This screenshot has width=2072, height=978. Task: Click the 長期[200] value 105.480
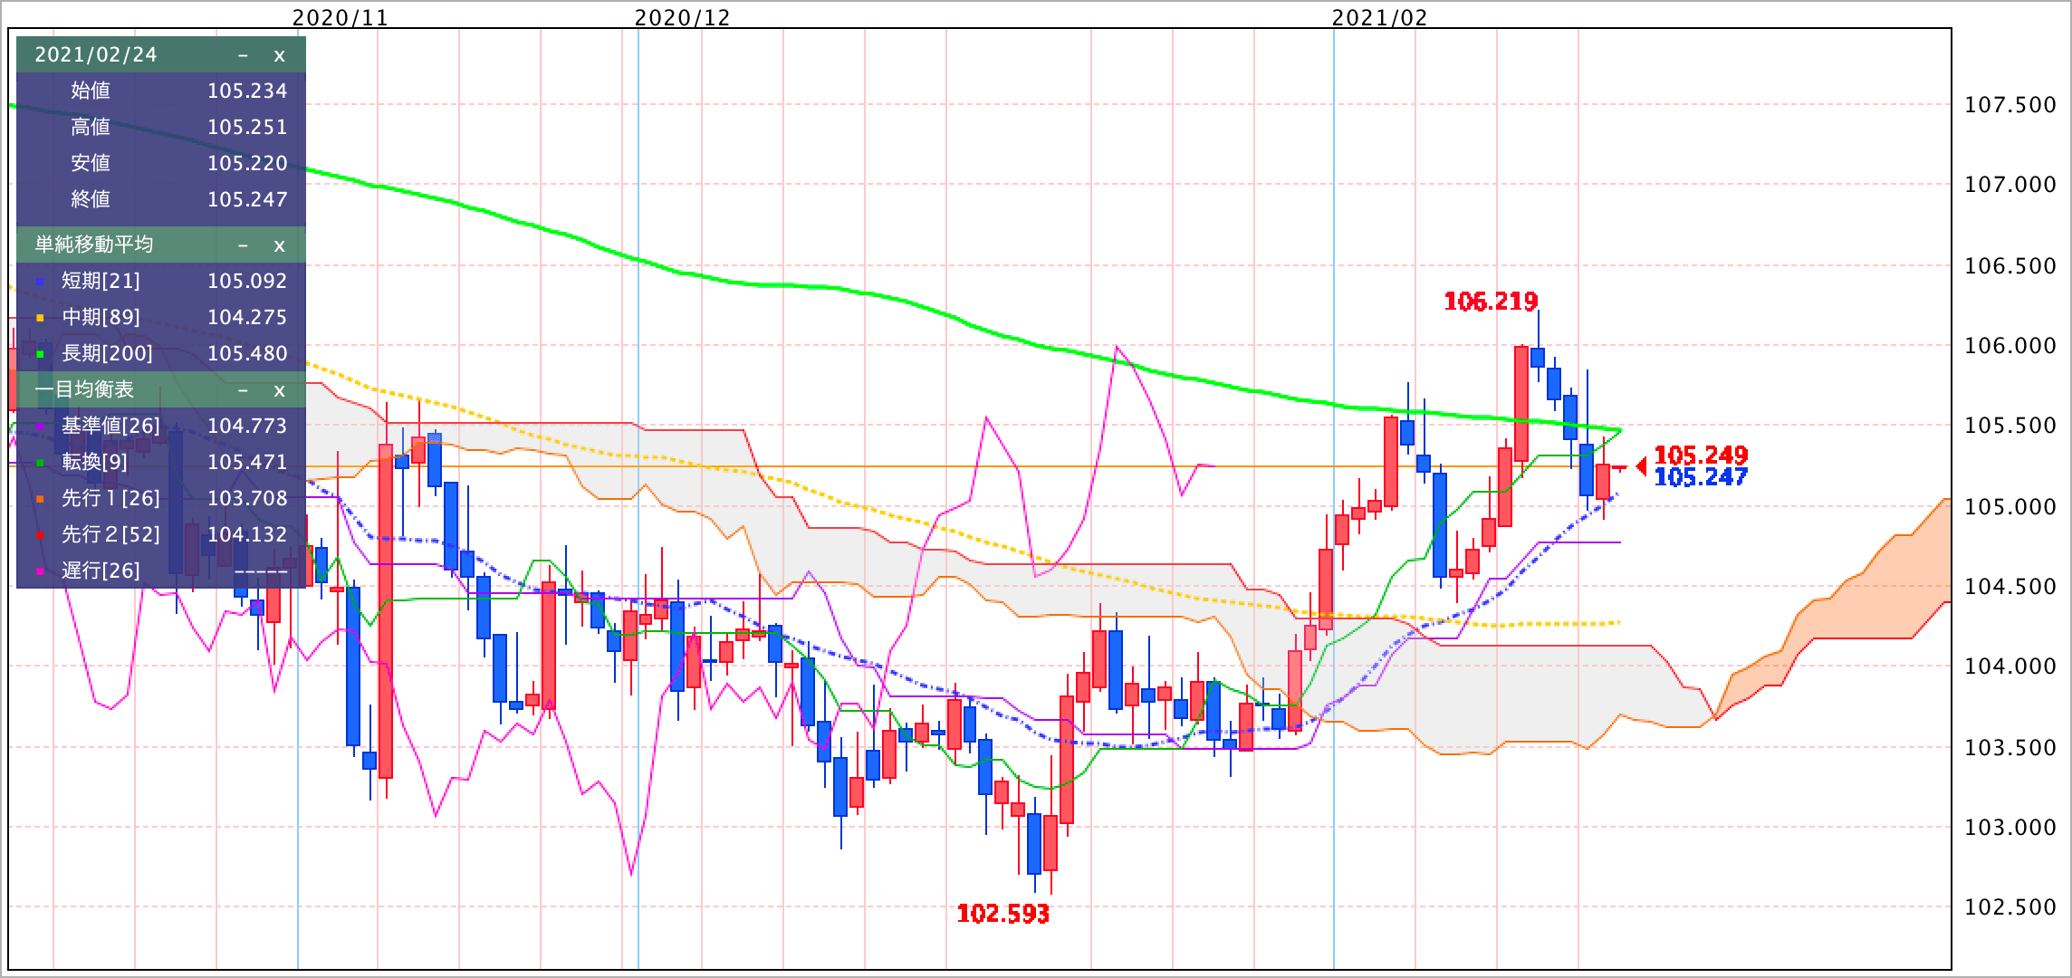pyautogui.click(x=247, y=353)
